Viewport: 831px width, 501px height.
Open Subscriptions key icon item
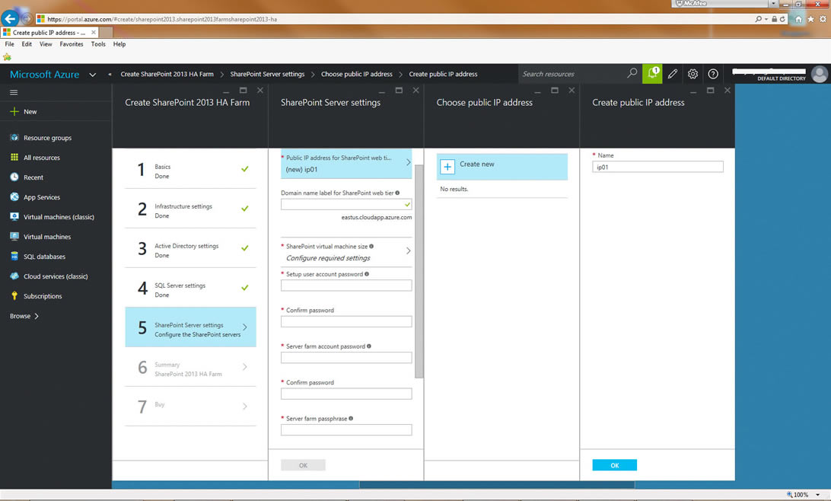(43, 296)
